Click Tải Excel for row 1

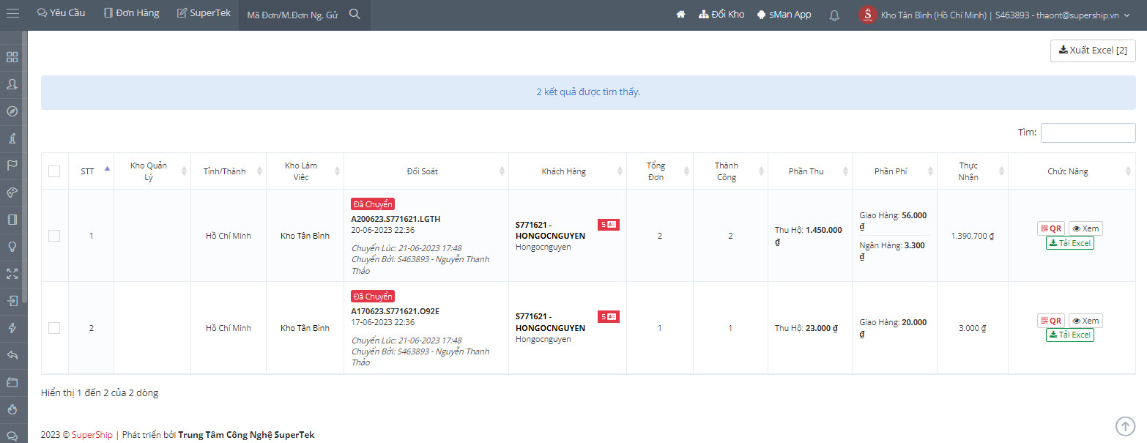(1070, 243)
